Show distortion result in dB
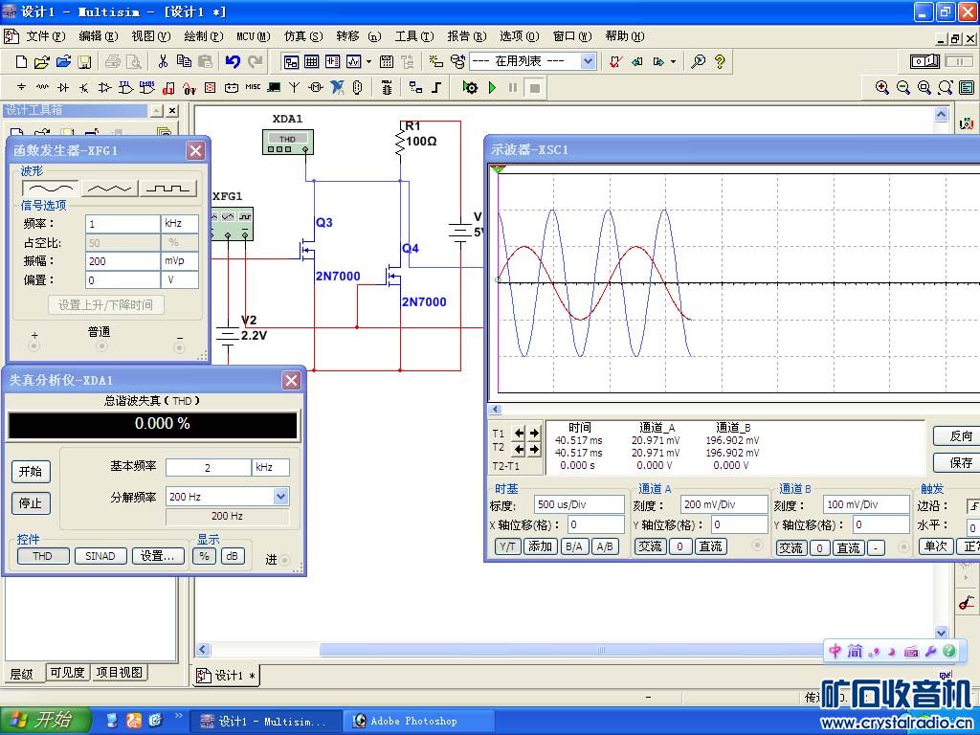 pyautogui.click(x=232, y=556)
